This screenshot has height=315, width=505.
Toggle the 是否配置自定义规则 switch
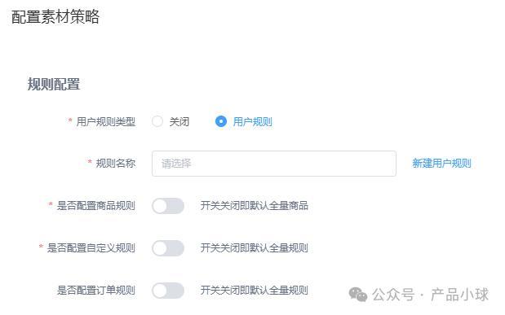168,248
